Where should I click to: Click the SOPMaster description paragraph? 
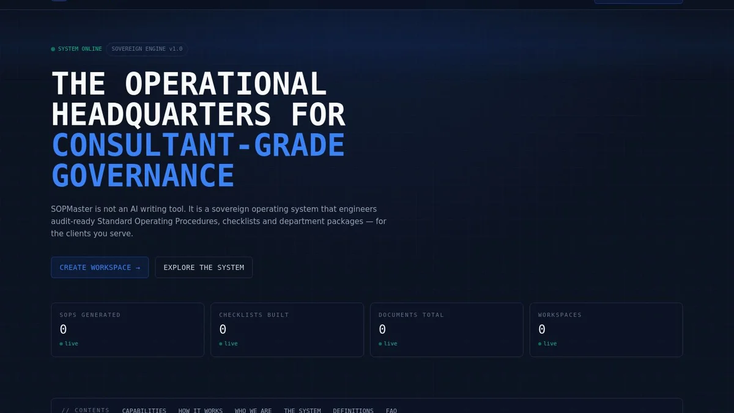coord(219,221)
